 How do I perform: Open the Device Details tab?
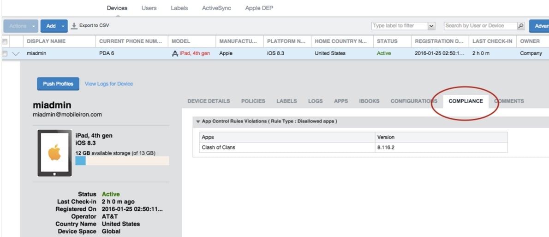pos(209,101)
